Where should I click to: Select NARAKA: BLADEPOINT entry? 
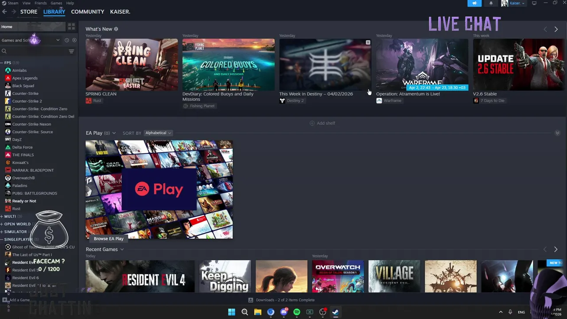tap(33, 170)
